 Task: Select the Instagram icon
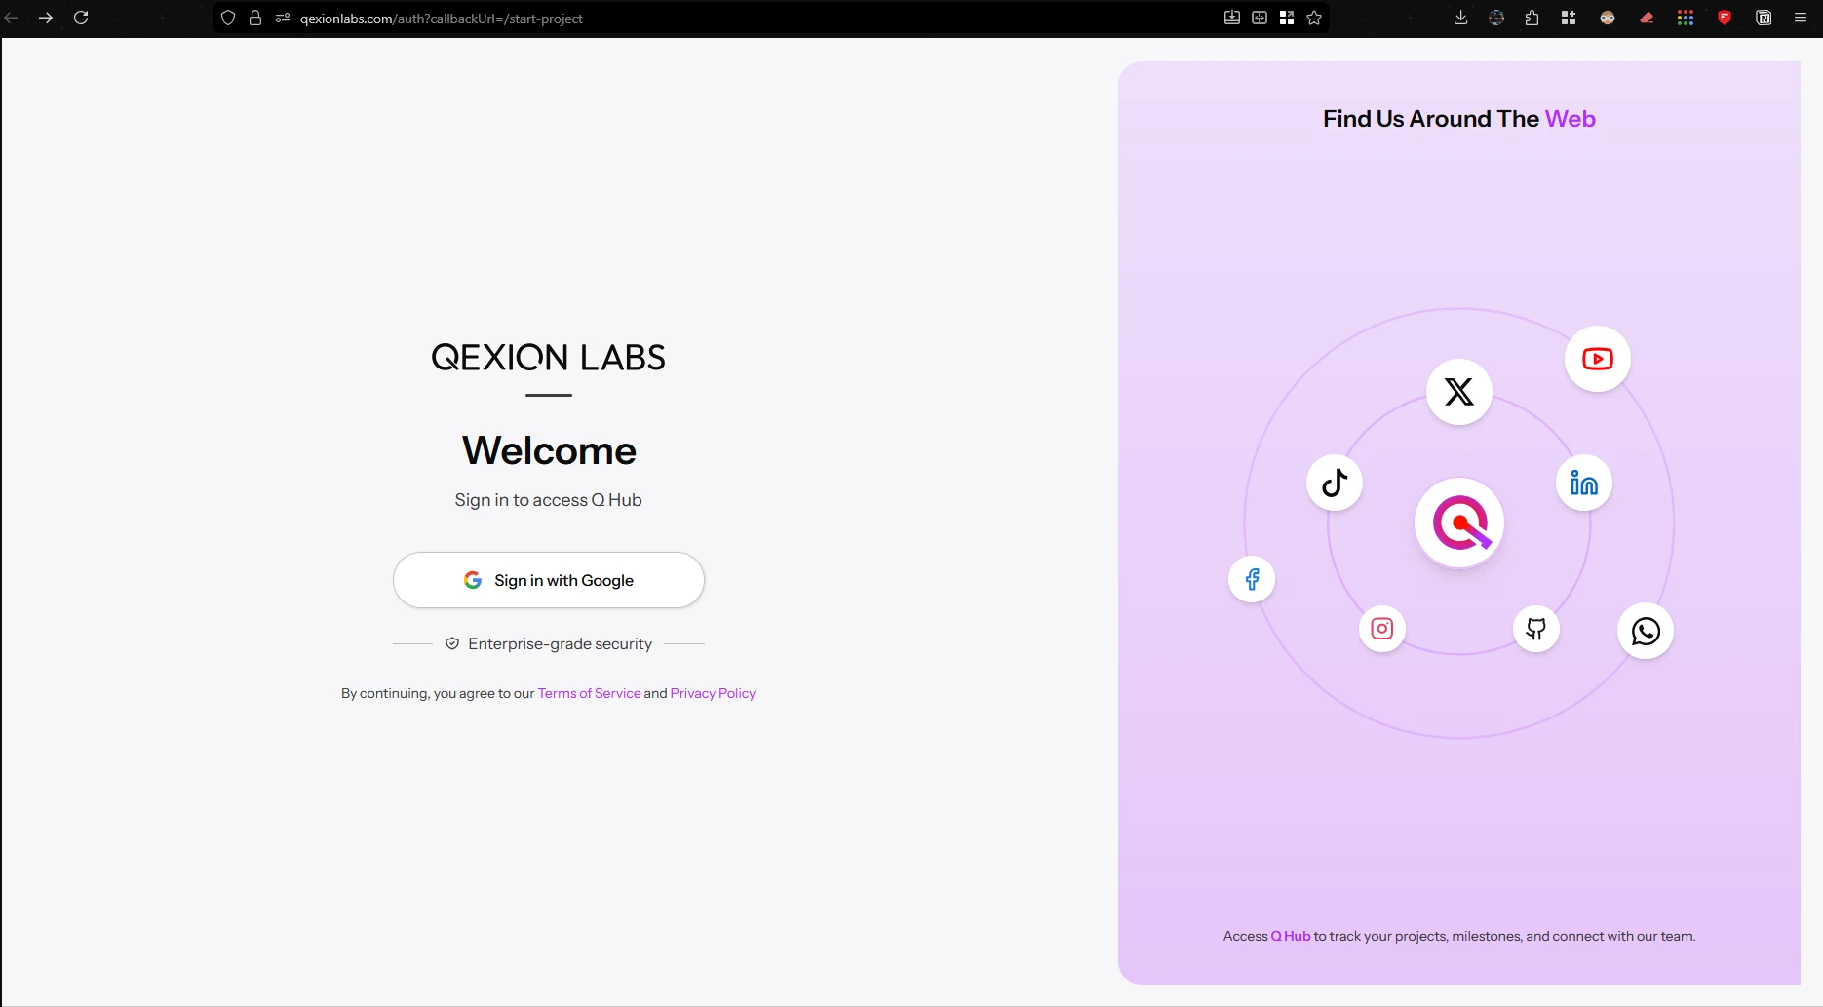click(x=1381, y=628)
